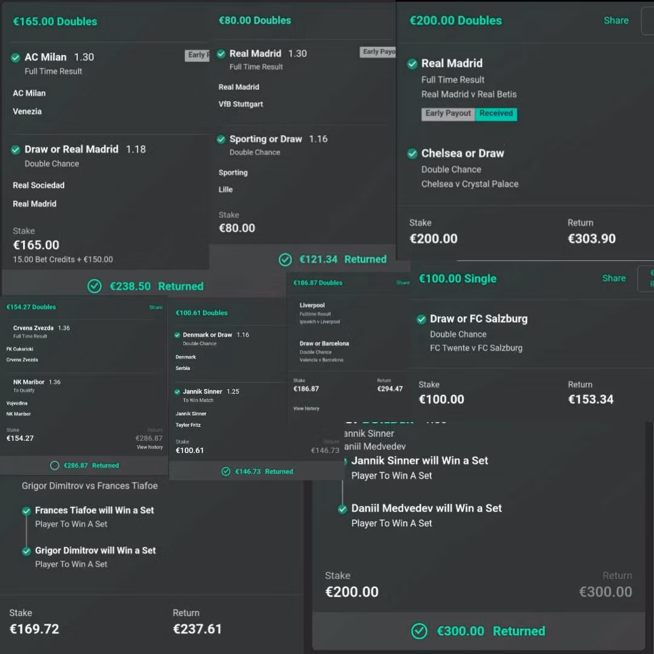
Task: Click the green check icon beside AC Milan
Action: [15, 58]
